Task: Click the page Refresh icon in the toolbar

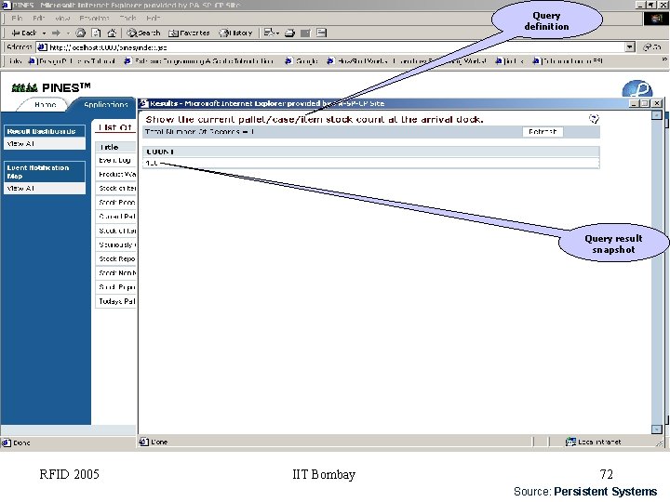Action: 97,33
